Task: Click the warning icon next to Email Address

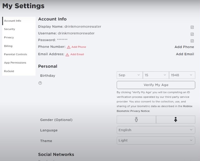Action: coord(67,55)
